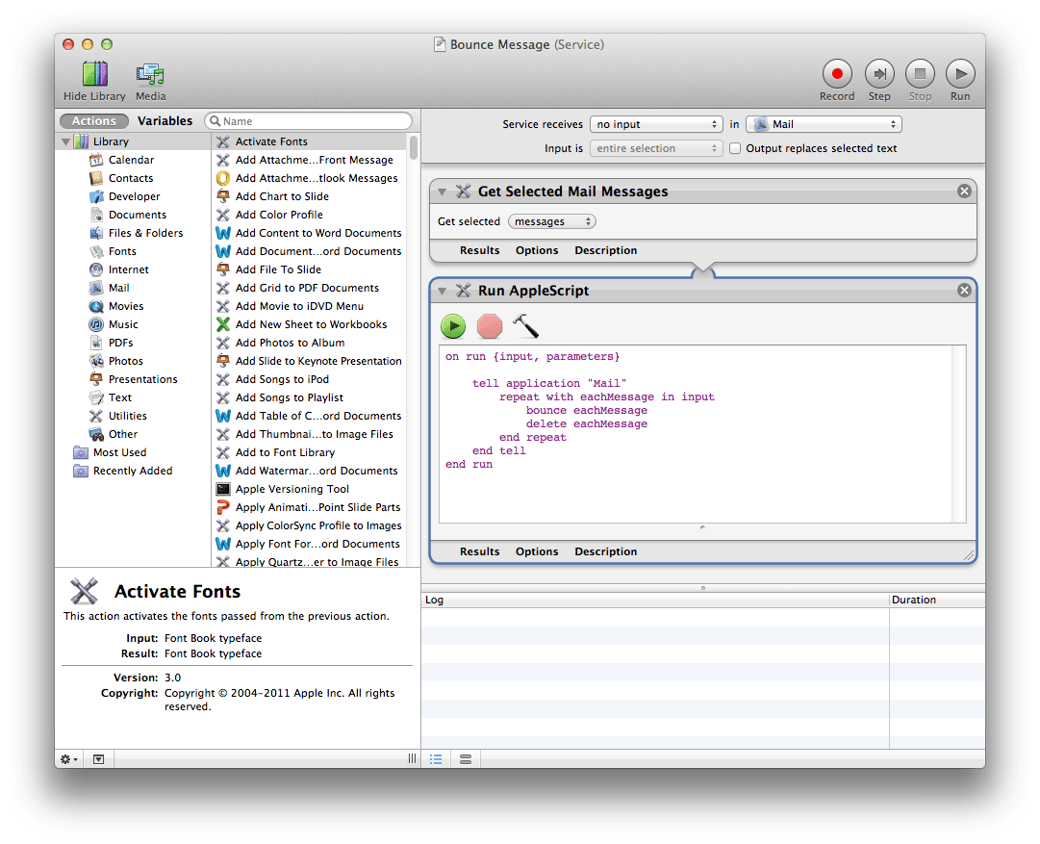Screen dimensions: 1040x844
Task: Open the gear action menu at bottom left
Action: pos(69,759)
